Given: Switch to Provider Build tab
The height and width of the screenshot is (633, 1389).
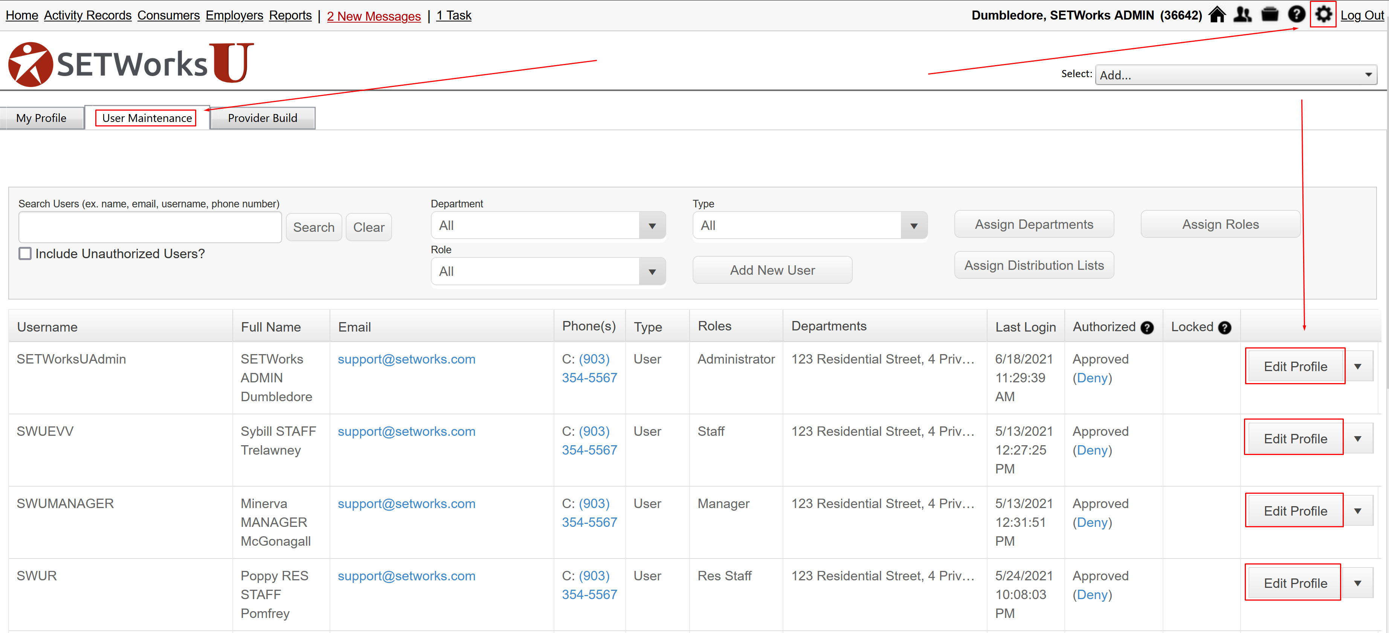Looking at the screenshot, I should pyautogui.click(x=263, y=118).
